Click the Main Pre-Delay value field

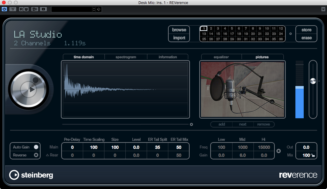click(72, 147)
